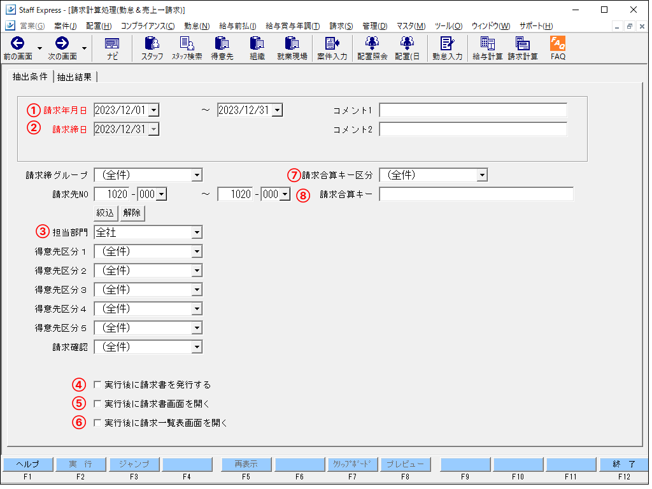Expand the 得意先区分1 combo box
Screen dimensions: 652x489
tap(197, 252)
